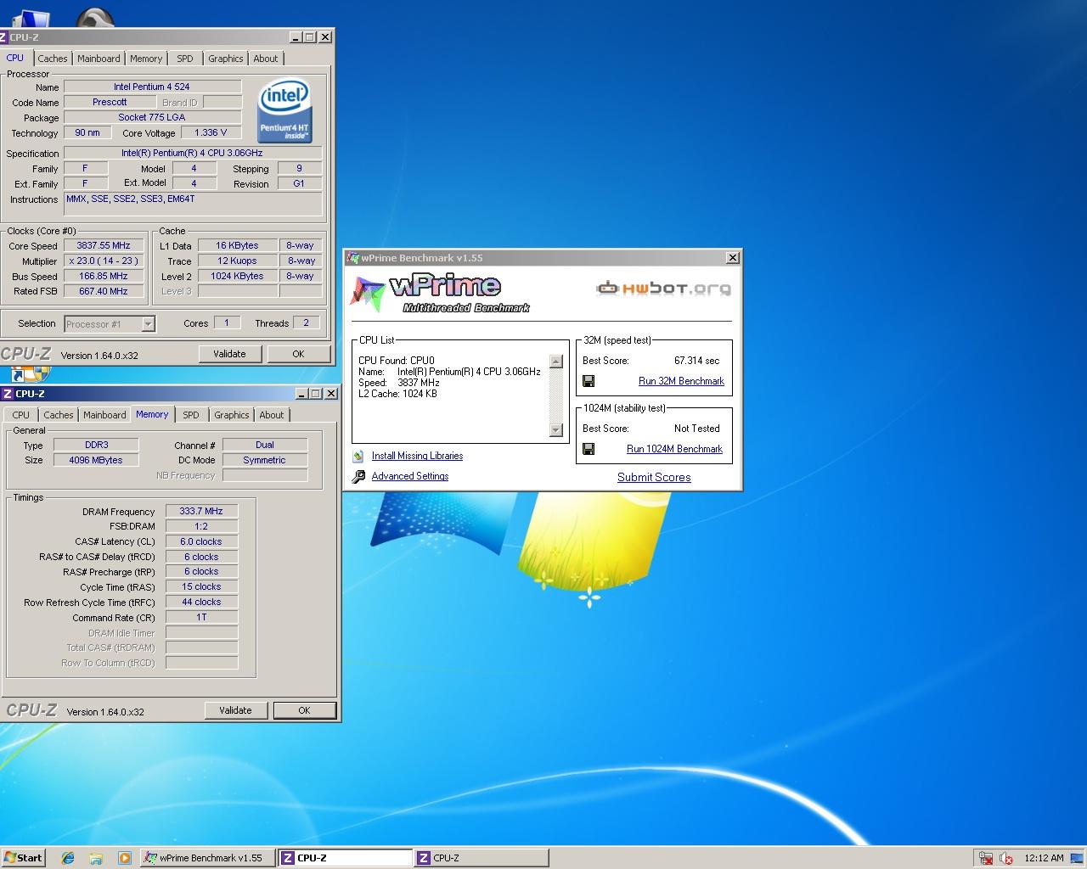Close the CPU-Z Memory window
The height and width of the screenshot is (869, 1087).
pos(331,394)
